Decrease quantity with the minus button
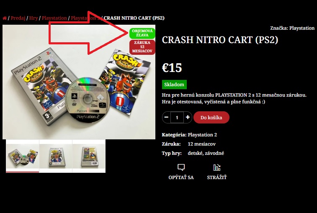Viewport: 317px width, 213px height. point(166,117)
